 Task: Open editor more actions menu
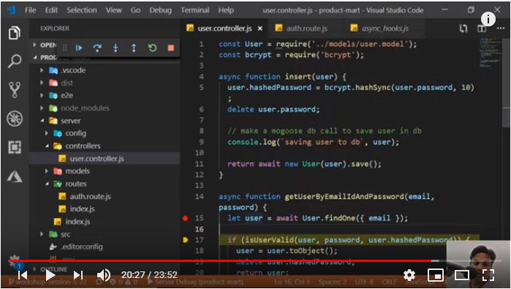(501, 29)
